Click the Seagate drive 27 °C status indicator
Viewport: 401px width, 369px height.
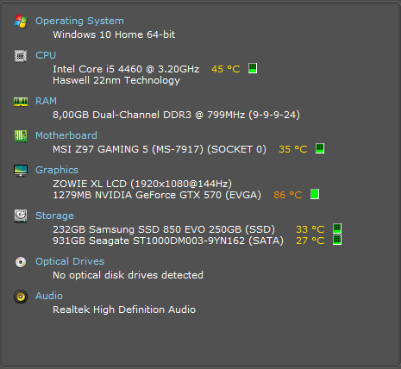point(337,240)
